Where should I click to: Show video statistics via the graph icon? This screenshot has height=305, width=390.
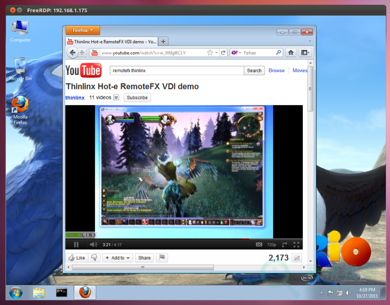pyautogui.click(x=297, y=258)
